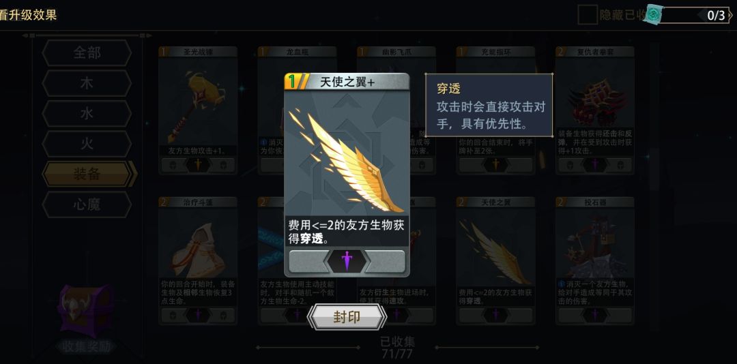Screen dimensions: 737x364
Task: Click the yellow sword icon under 圣光战锤
Action: tap(198, 165)
